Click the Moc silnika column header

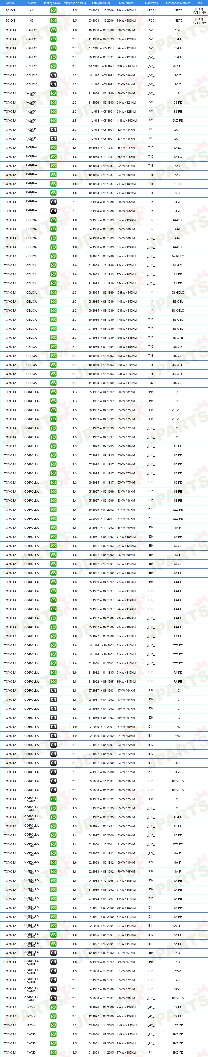pos(126,3)
